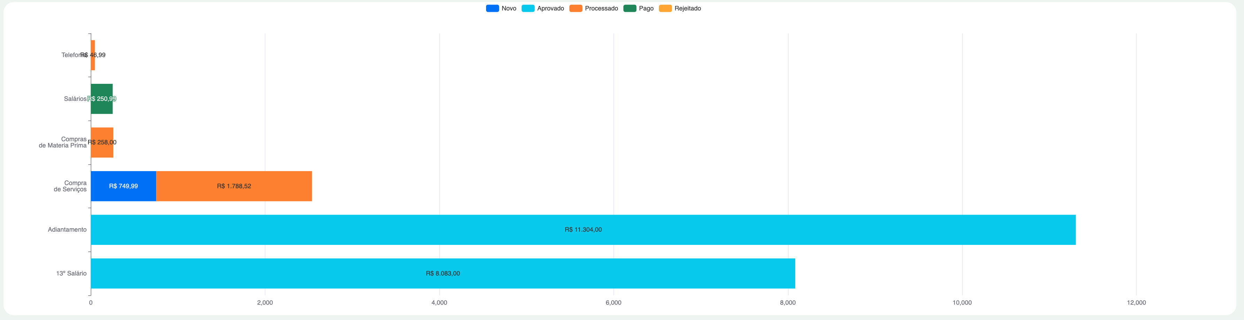Image resolution: width=1244 pixels, height=320 pixels.
Task: Click the Compra de Serviços axis label
Action: tap(70, 186)
